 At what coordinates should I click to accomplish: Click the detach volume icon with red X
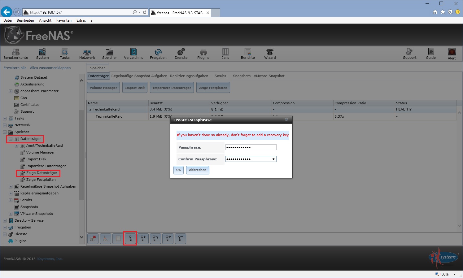tap(93, 239)
